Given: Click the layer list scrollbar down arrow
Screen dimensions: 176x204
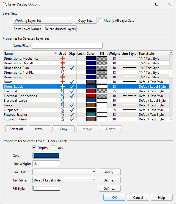Looking at the screenshot, I should [171, 119].
